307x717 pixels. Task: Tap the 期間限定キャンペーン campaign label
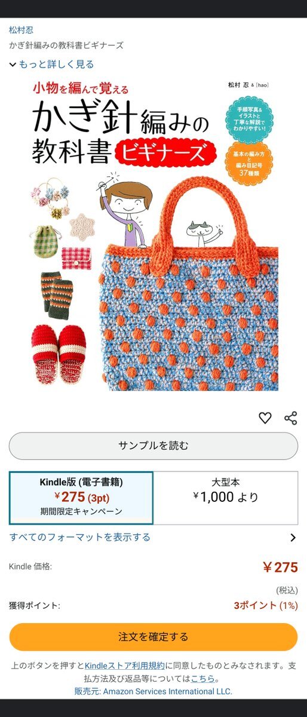(x=81, y=511)
